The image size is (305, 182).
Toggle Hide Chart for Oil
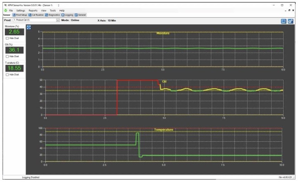[x=7, y=56]
